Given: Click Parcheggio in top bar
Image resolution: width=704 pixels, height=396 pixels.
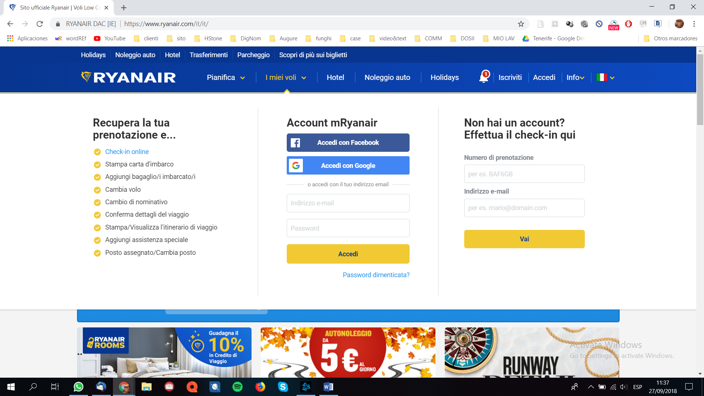Looking at the screenshot, I should [253, 55].
